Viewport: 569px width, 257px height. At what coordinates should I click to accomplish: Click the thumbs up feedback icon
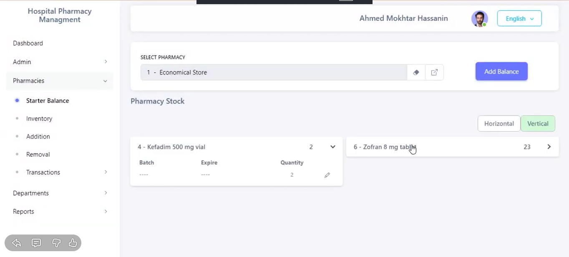click(x=73, y=243)
